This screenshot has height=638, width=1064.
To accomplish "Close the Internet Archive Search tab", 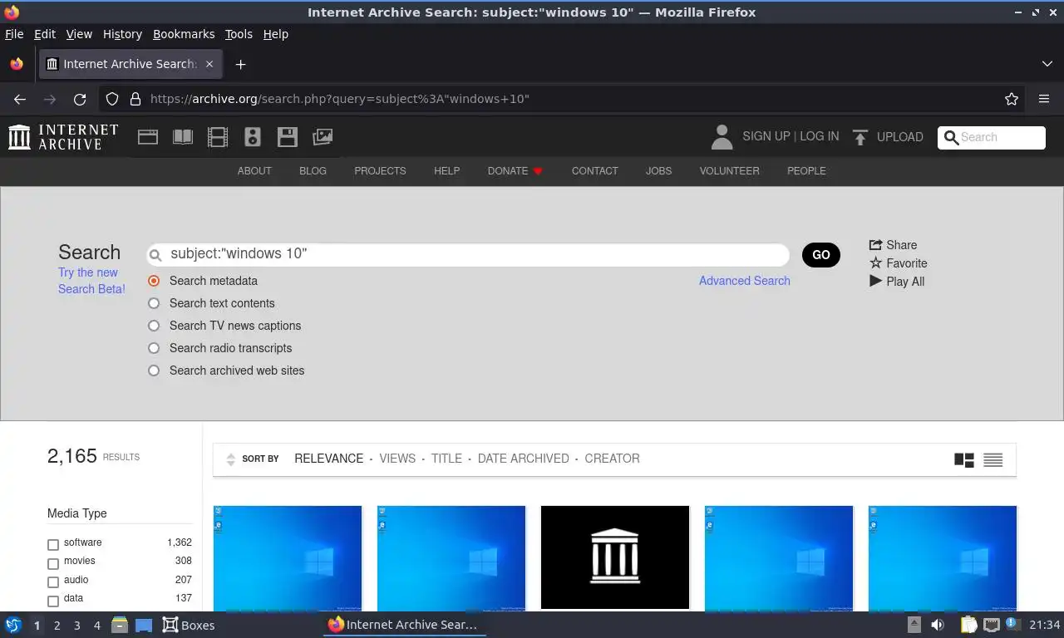I will click(x=209, y=64).
